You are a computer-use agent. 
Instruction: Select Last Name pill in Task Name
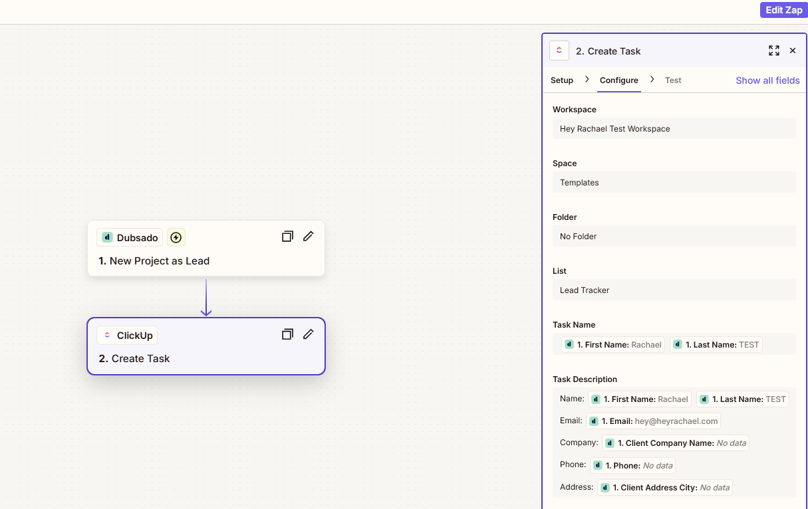(x=716, y=345)
